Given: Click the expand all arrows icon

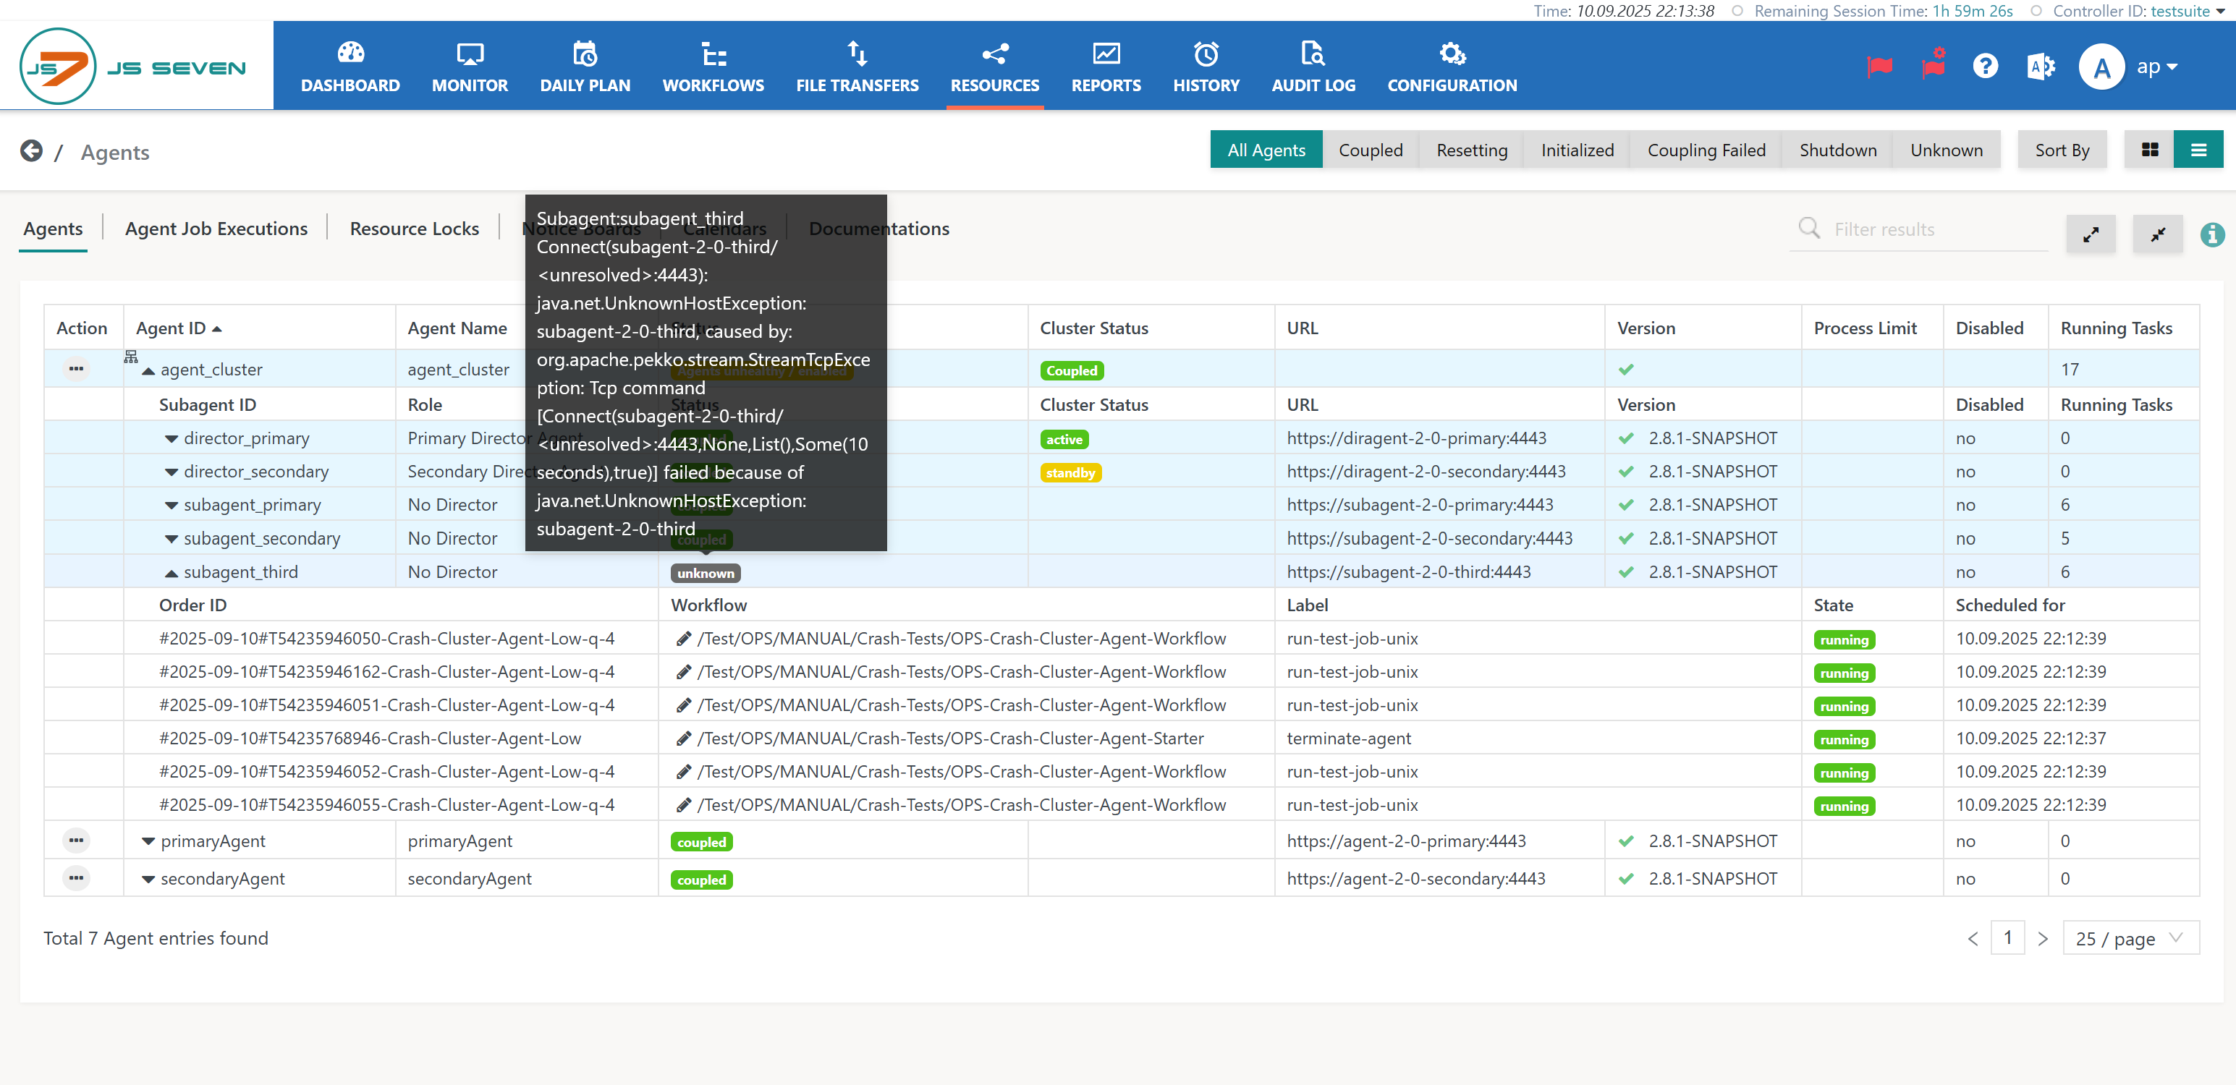Looking at the screenshot, I should pyautogui.click(x=2090, y=234).
